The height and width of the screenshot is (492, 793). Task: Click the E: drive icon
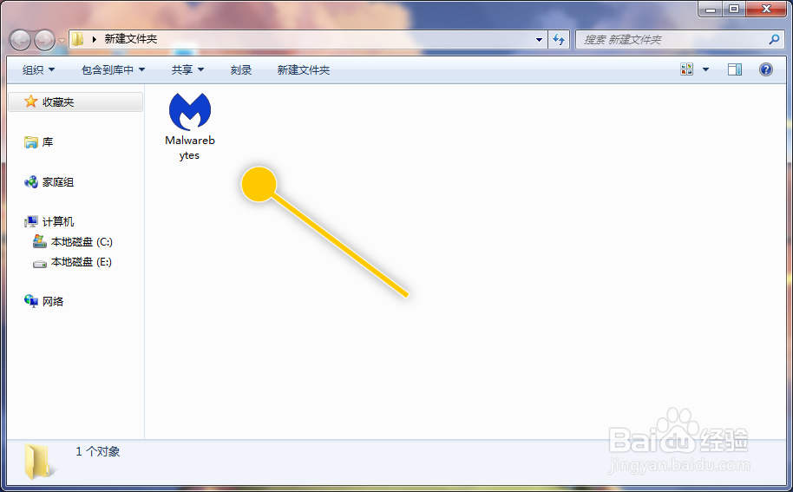point(39,264)
